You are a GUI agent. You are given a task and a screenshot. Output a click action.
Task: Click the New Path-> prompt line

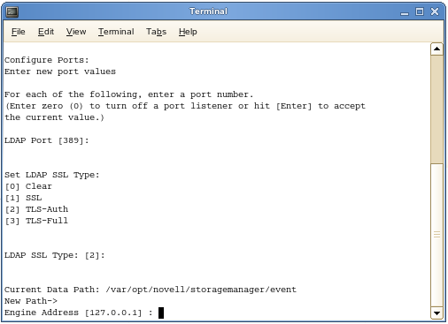click(31, 301)
